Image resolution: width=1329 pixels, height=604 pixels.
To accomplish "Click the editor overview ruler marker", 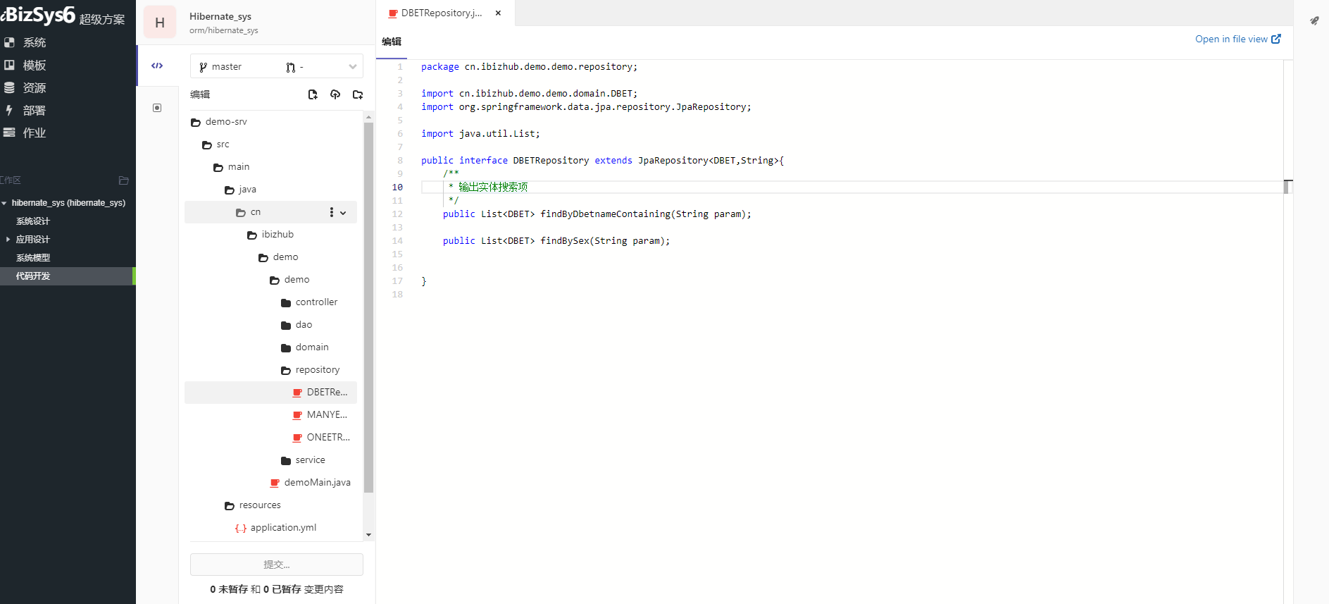I will (x=1287, y=187).
